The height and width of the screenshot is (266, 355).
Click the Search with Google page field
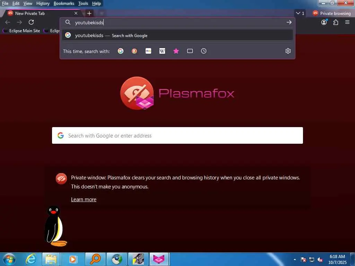[177, 135]
